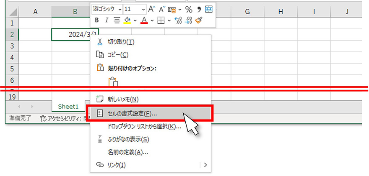Click 切り取り in the context menu

121,42
